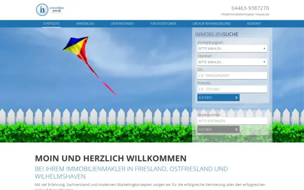Image resolution: width=304 pixels, height=190 pixels.
Task: Click the Objektart label
Action: click(205, 56)
